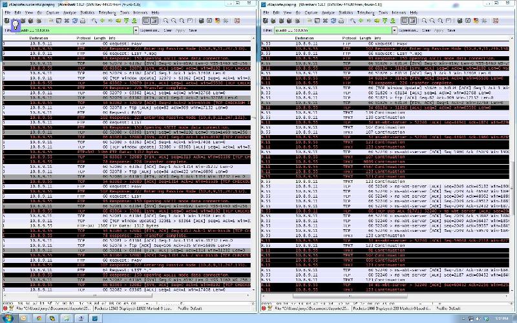Click left window horizontal scrollbar thumb
The width and height of the screenshot is (517, 323).
point(95,296)
